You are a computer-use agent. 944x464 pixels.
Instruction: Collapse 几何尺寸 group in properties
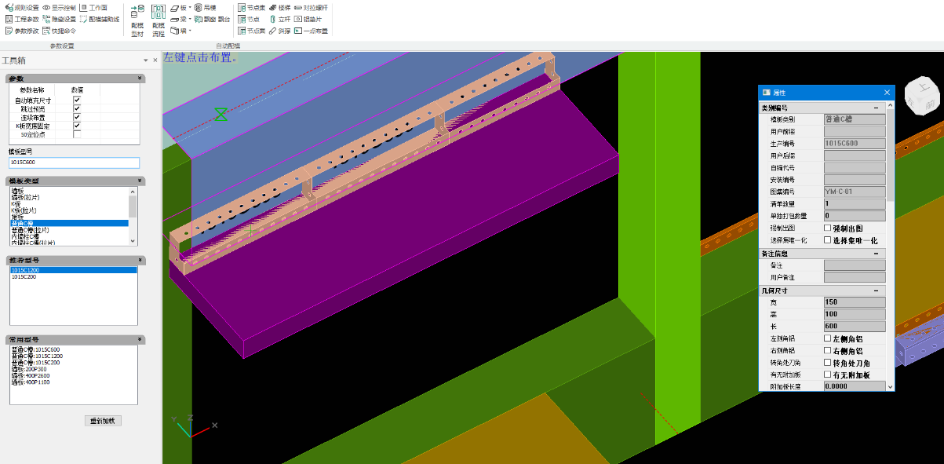[876, 290]
